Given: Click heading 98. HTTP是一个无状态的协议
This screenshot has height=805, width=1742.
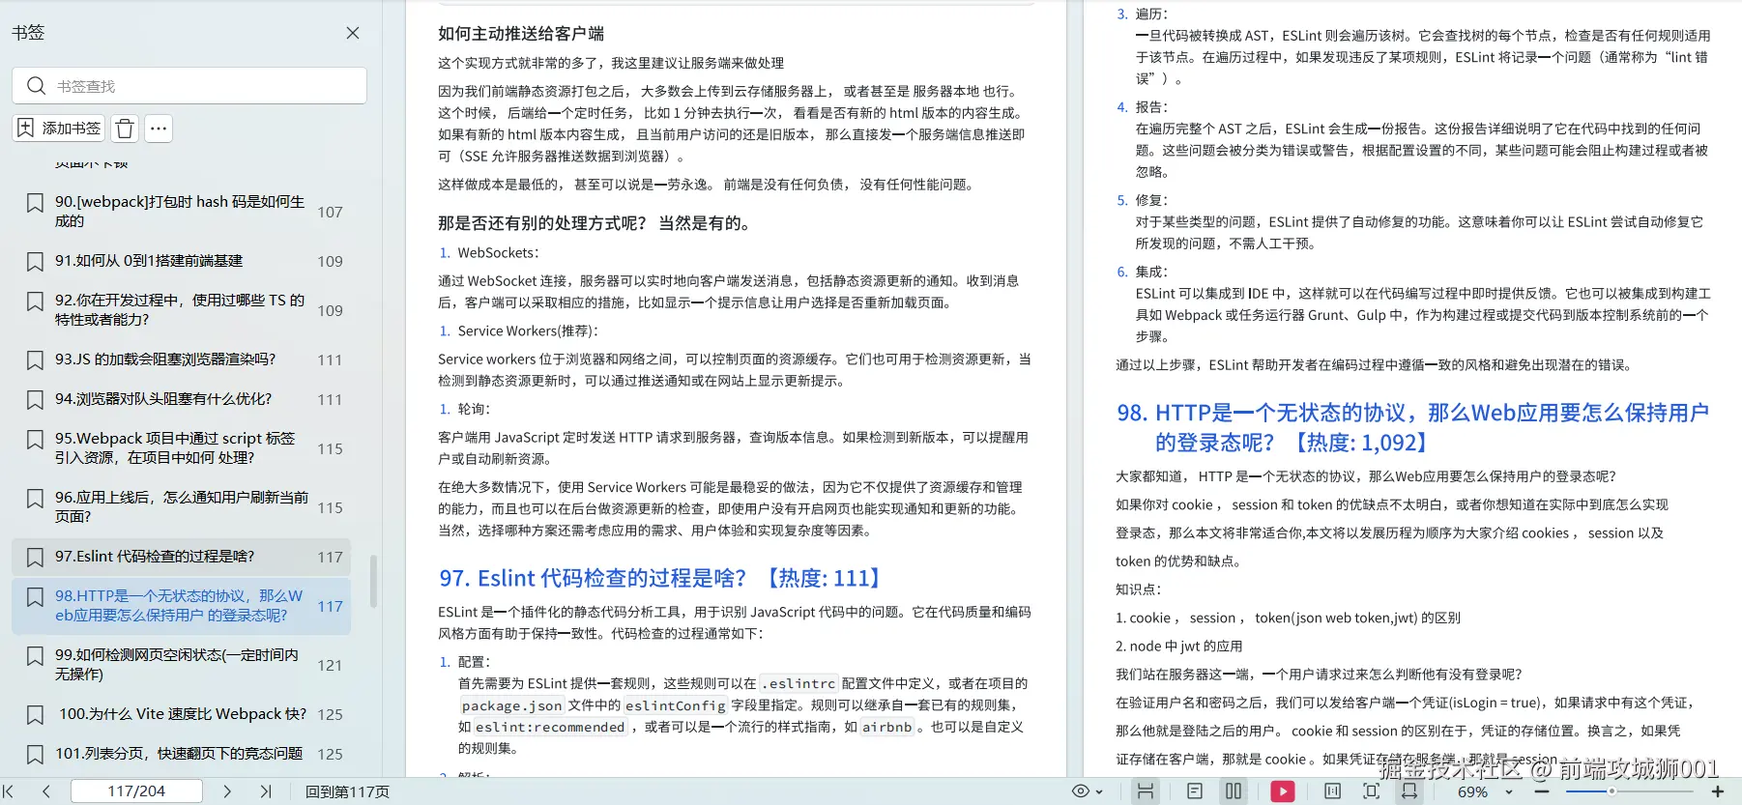Looking at the screenshot, I should click(1412, 427).
